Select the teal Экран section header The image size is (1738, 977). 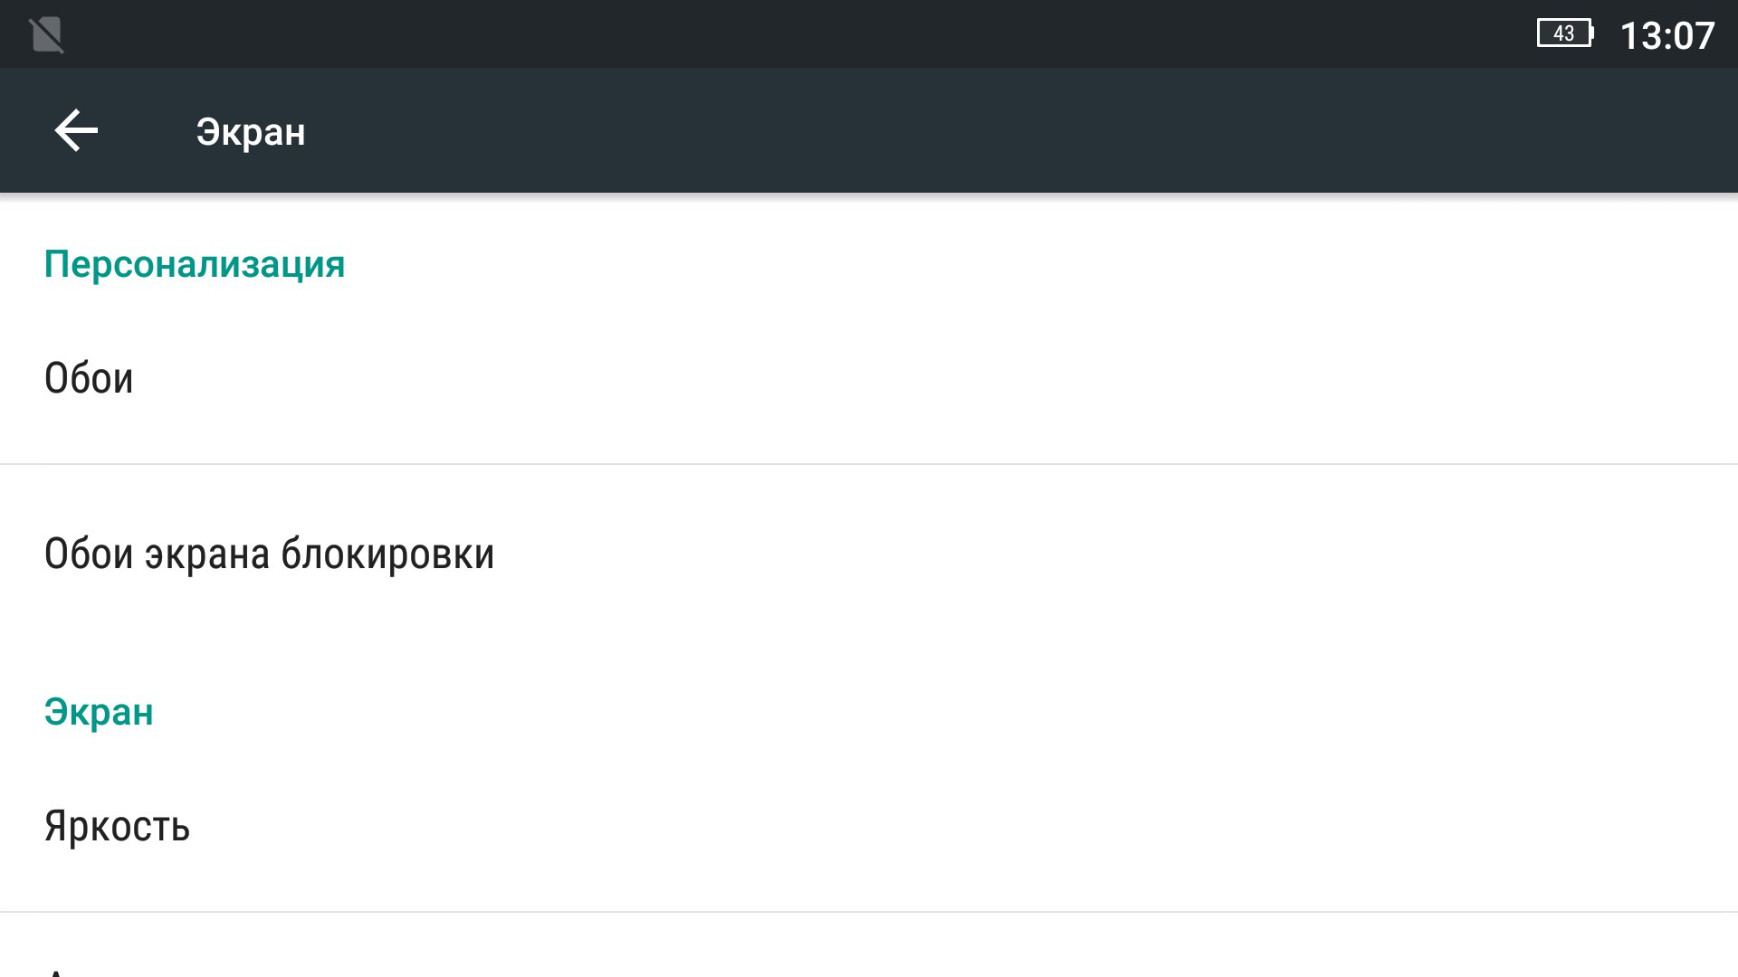(99, 712)
